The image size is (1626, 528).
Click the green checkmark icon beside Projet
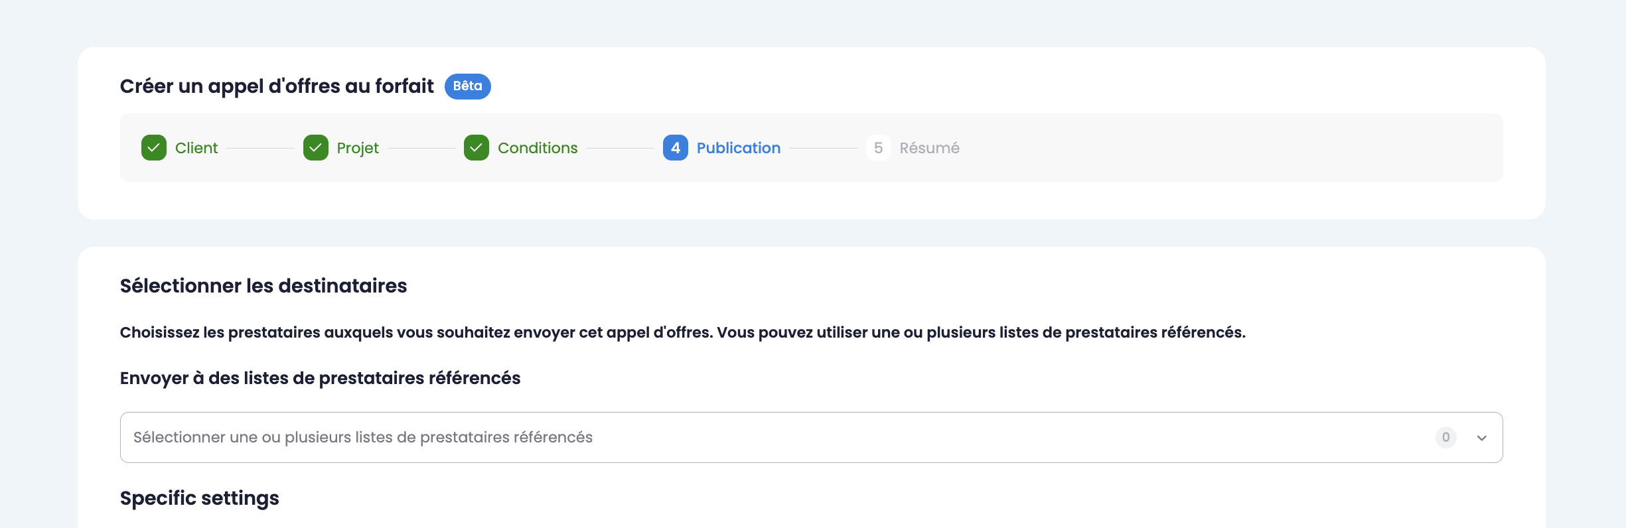(x=316, y=148)
